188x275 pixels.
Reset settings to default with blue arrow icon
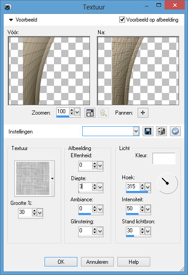point(175,131)
